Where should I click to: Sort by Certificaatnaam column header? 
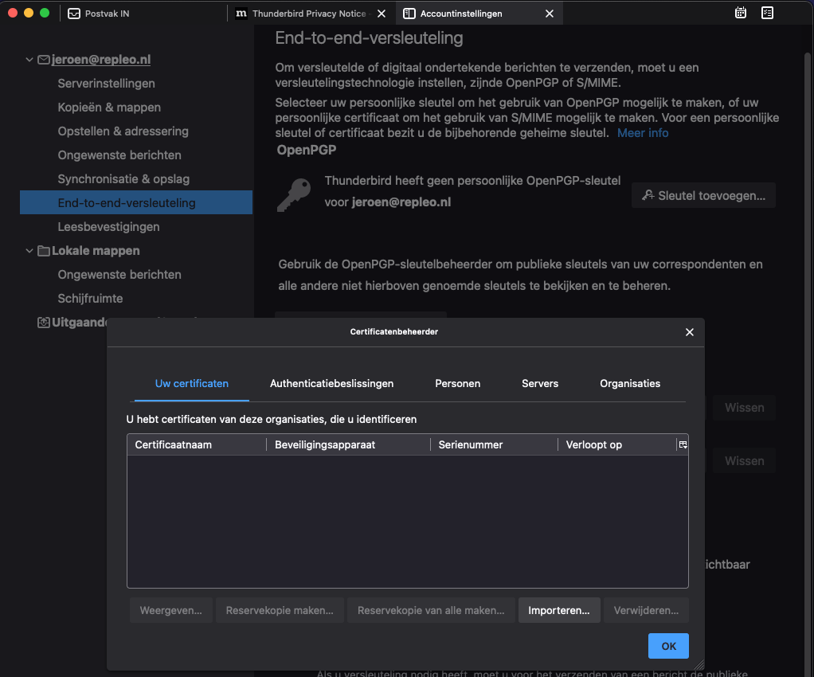click(197, 444)
